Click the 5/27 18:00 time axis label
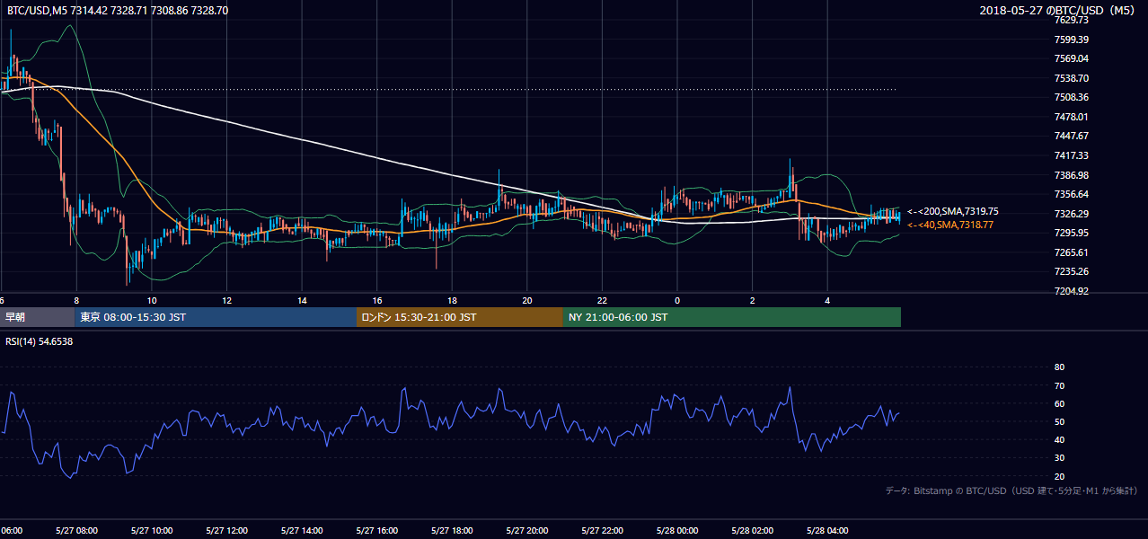 (x=452, y=531)
